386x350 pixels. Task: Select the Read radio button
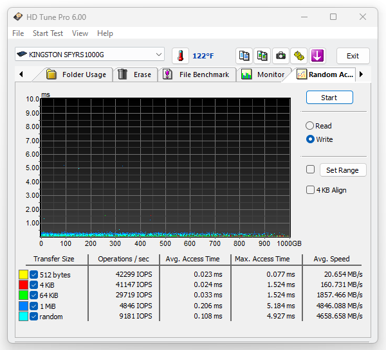309,126
